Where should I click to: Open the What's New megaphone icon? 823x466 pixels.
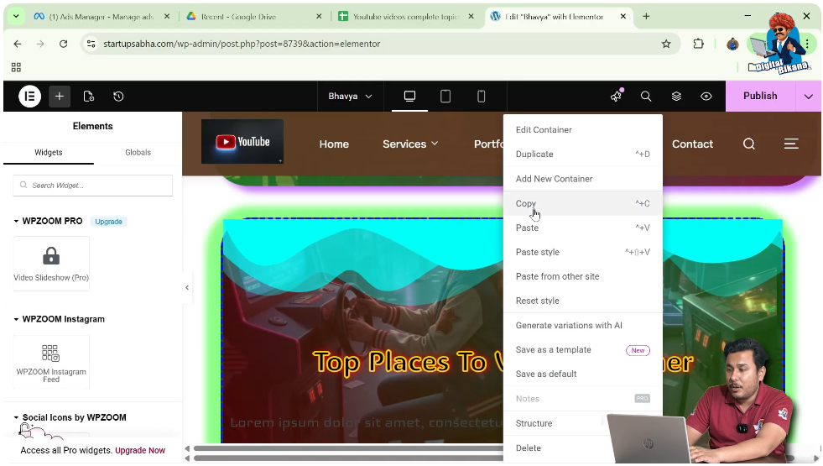click(x=616, y=97)
